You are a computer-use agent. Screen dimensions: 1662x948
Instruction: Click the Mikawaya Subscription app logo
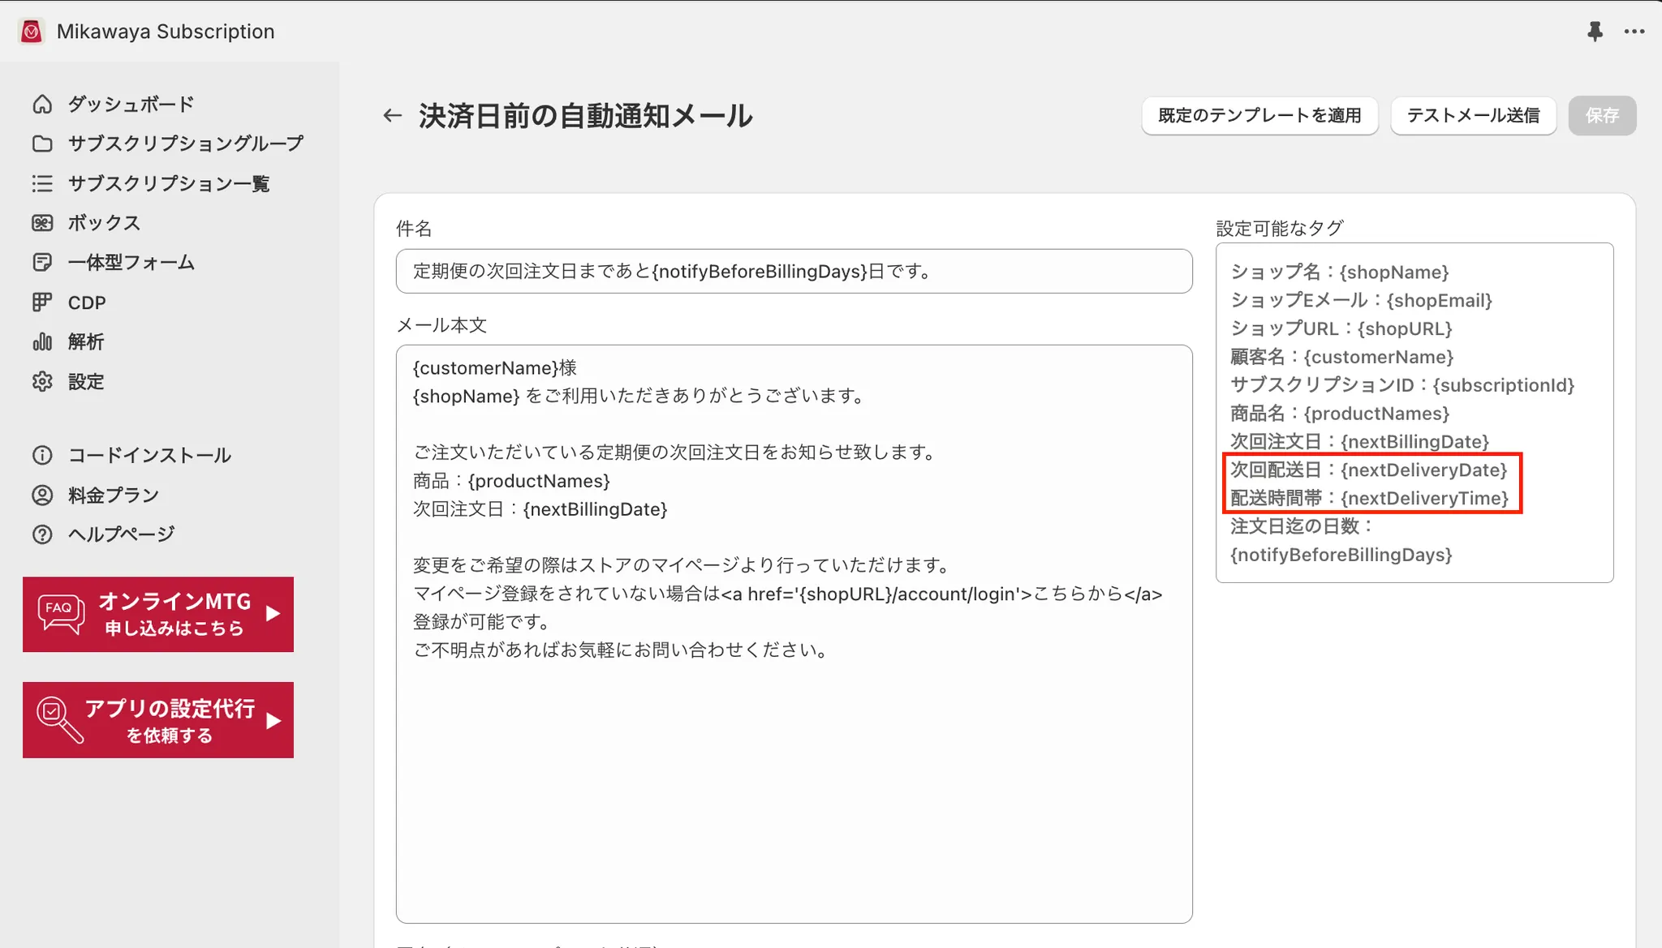coord(31,32)
